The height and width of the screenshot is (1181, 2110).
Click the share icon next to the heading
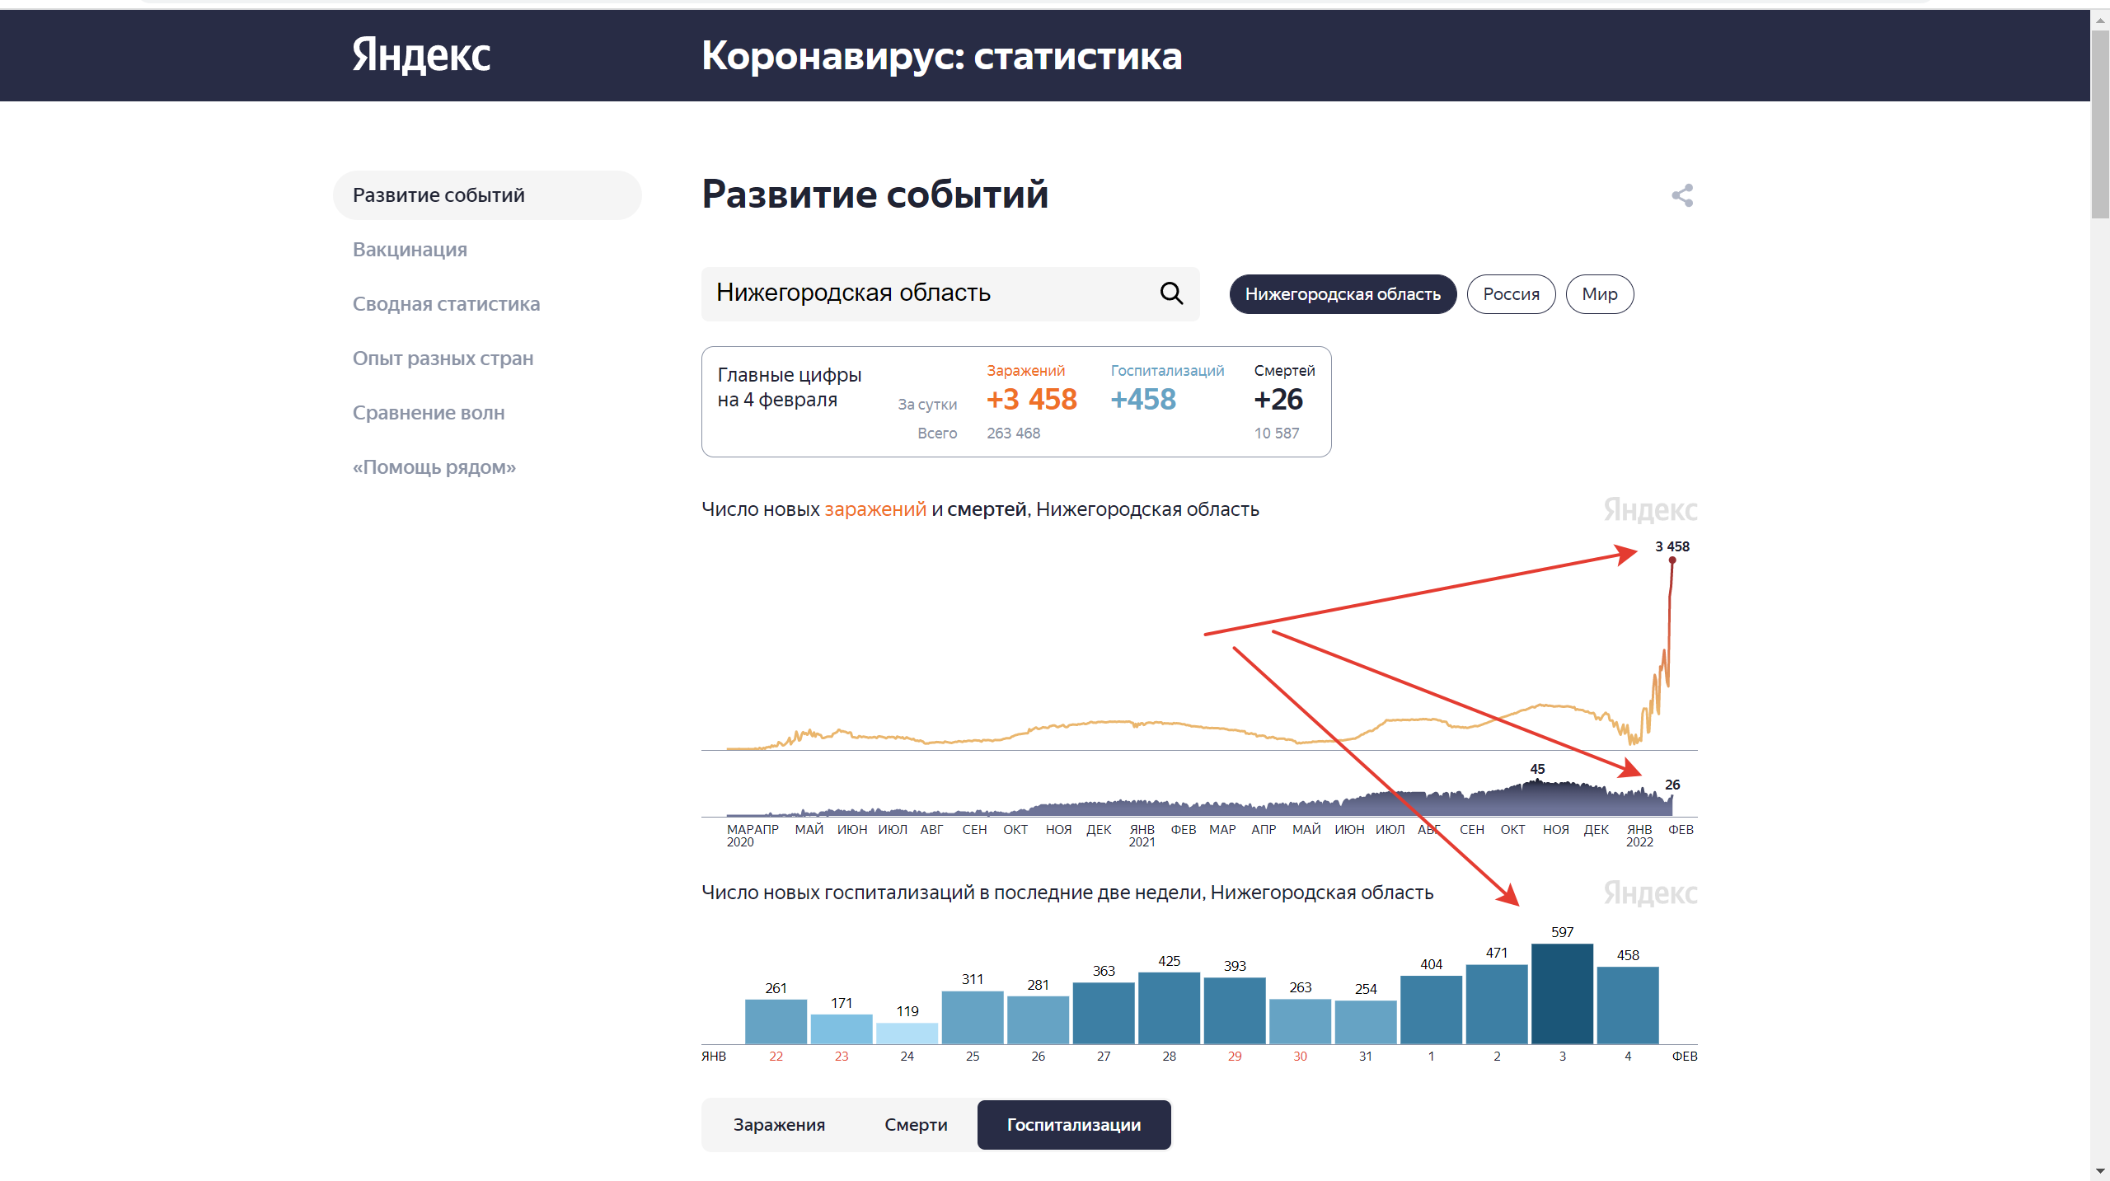pyautogui.click(x=1682, y=195)
